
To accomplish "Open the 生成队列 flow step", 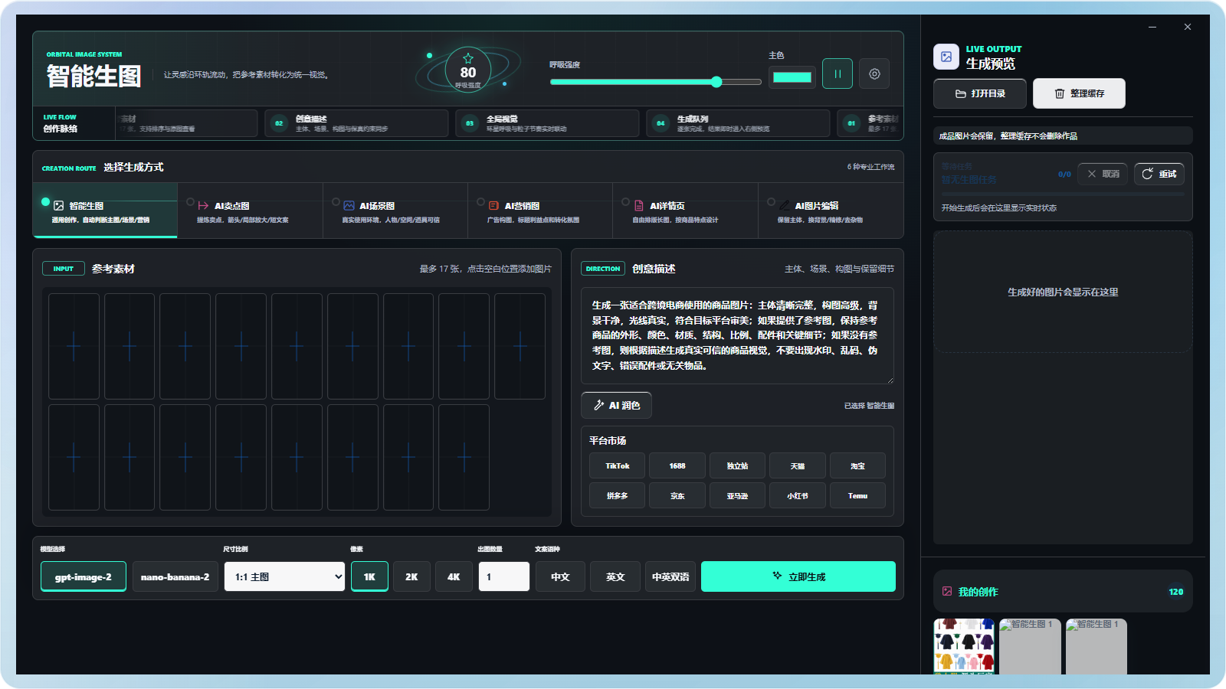I will click(x=738, y=123).
